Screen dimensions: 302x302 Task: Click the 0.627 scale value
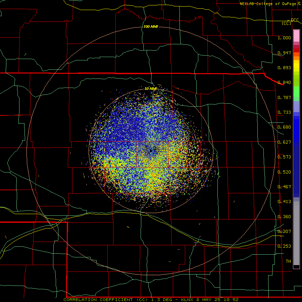click(x=284, y=142)
